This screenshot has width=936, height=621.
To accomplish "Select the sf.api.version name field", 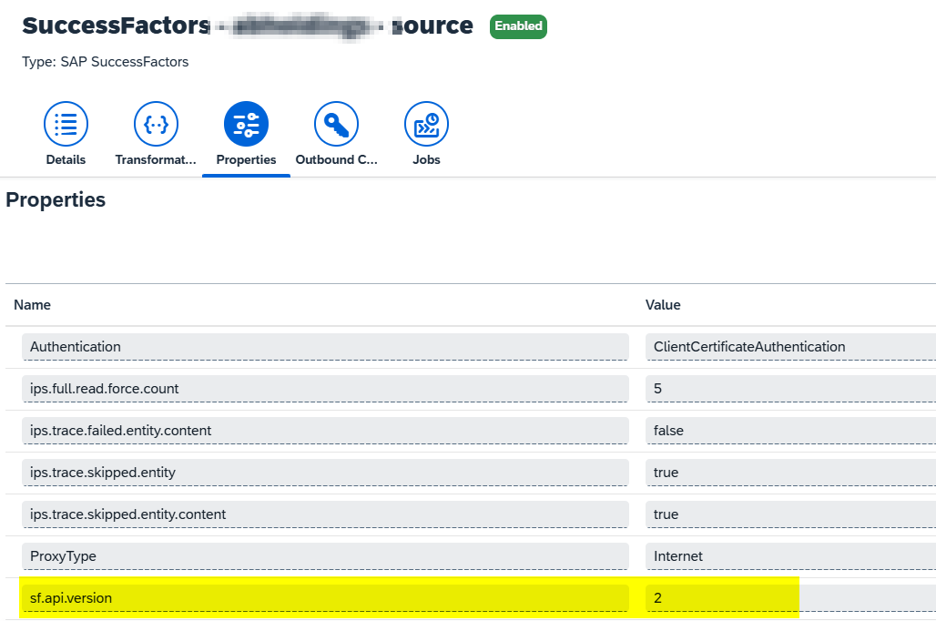I will [325, 597].
